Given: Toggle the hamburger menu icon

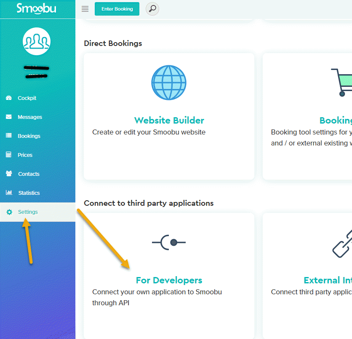Looking at the screenshot, I should tap(85, 9).
